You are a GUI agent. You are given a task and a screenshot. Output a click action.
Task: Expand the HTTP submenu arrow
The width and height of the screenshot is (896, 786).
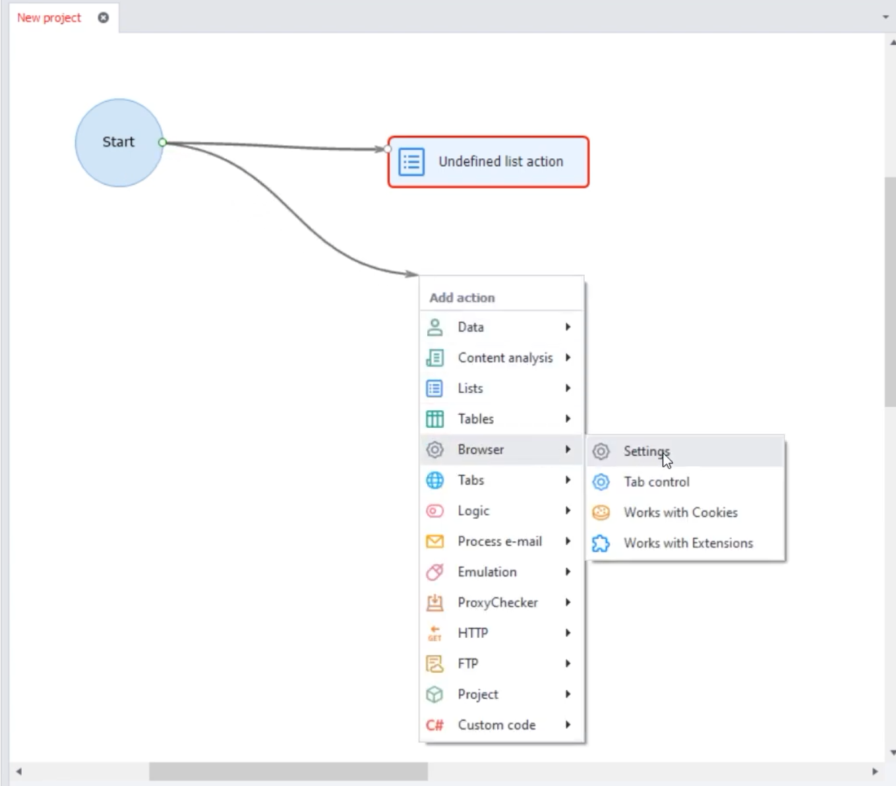tap(568, 633)
